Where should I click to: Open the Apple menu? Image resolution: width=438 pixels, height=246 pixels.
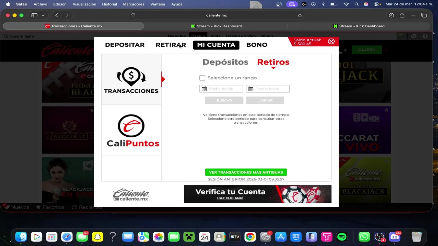pyautogui.click(x=8, y=4)
